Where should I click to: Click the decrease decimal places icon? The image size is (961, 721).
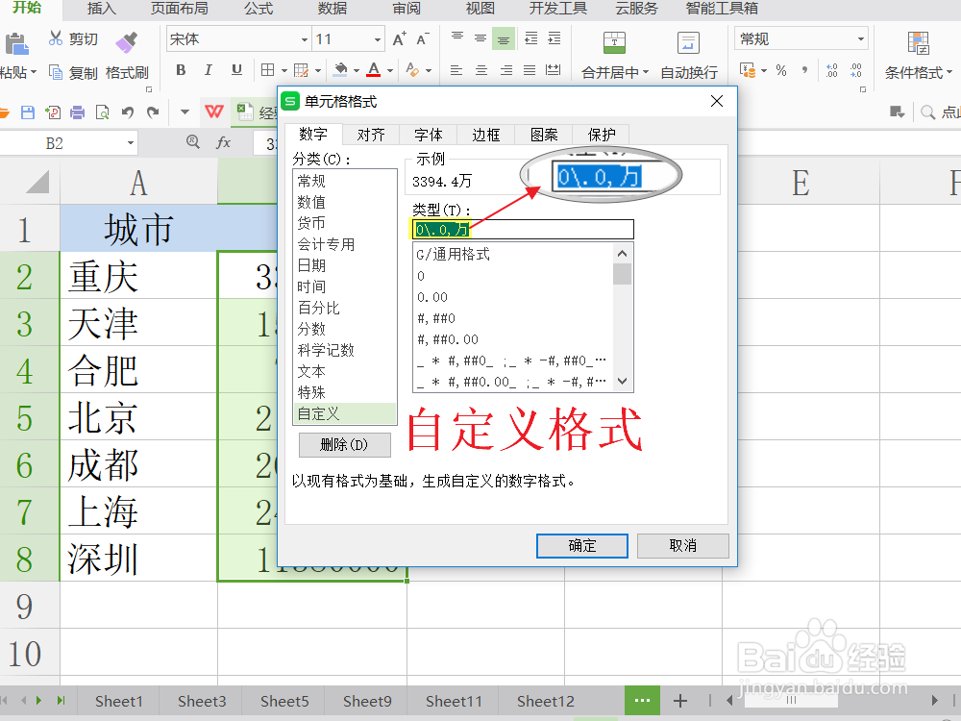click(856, 70)
